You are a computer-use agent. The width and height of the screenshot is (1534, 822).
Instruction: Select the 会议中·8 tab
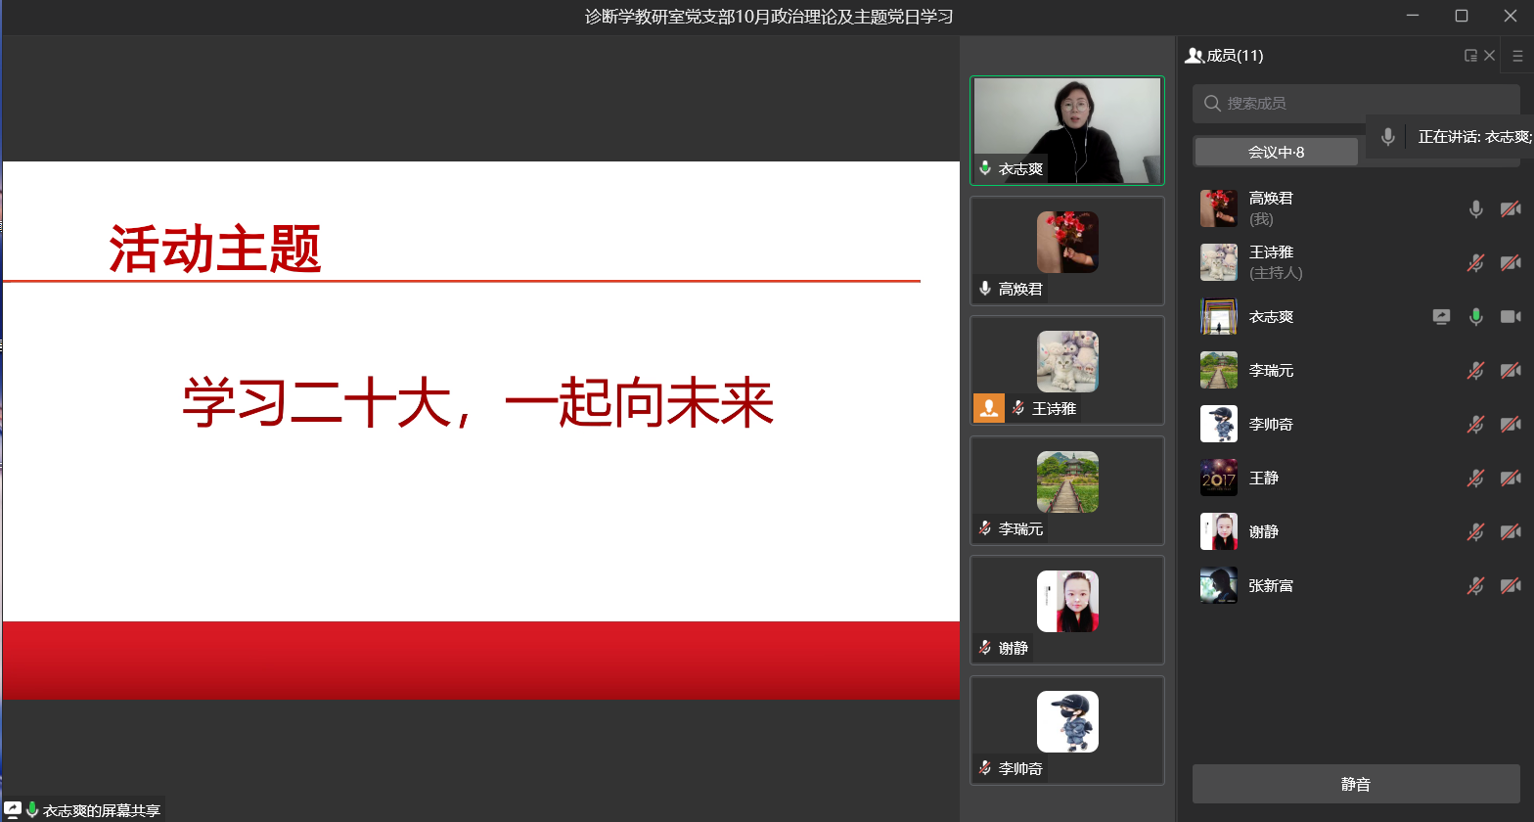point(1276,152)
